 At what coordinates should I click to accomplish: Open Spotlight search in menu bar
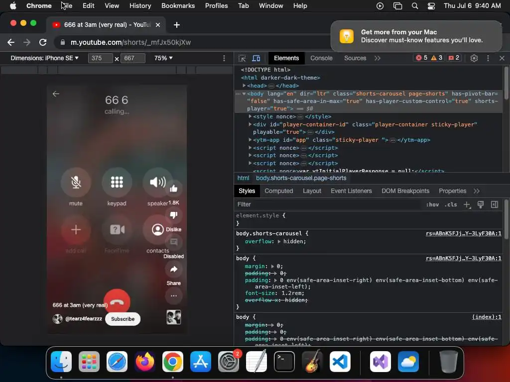tap(415, 6)
